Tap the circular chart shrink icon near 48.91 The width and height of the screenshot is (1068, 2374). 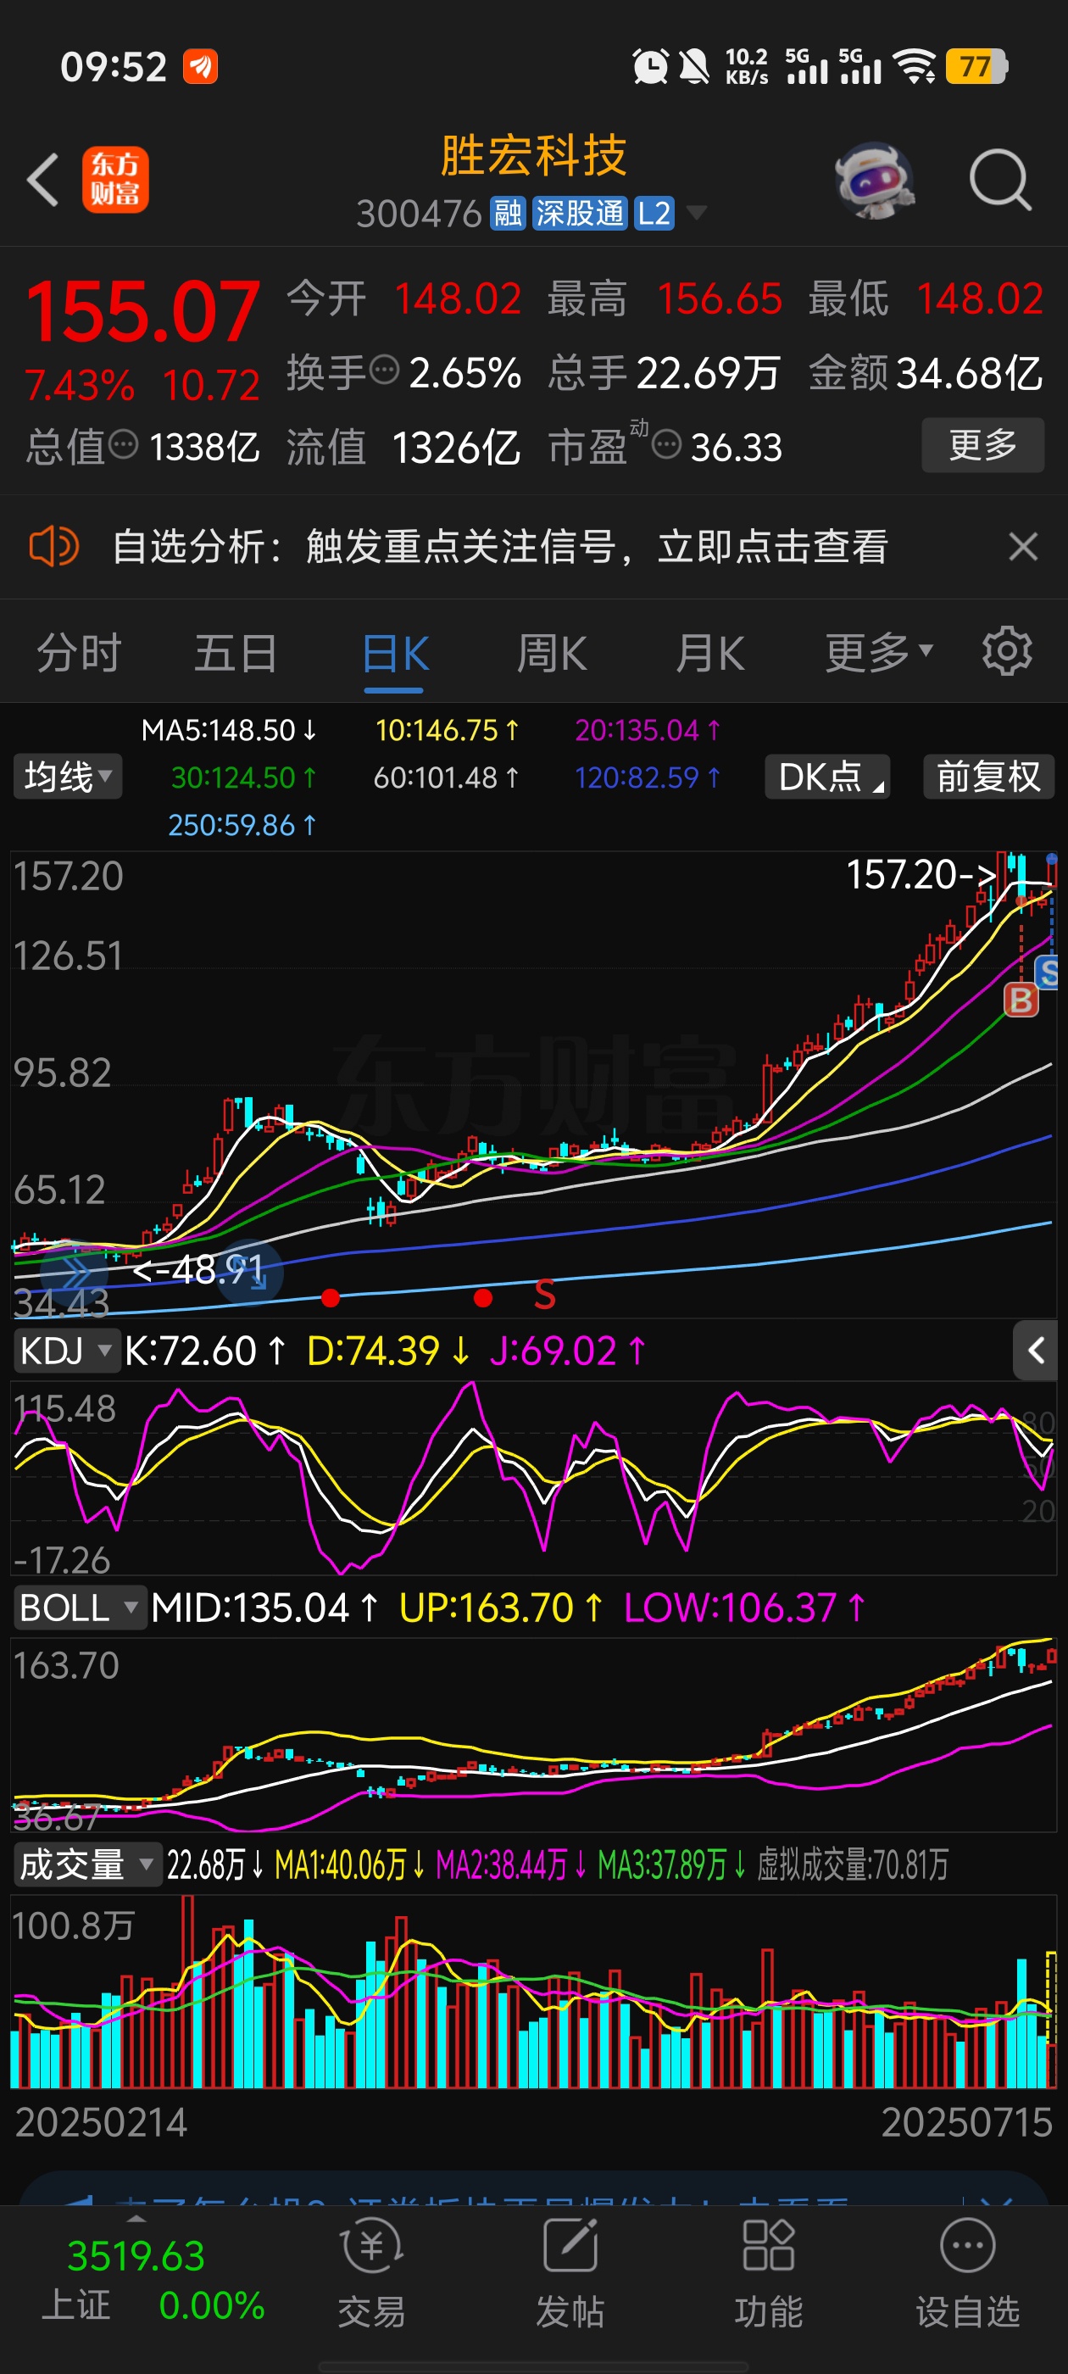(x=250, y=1273)
